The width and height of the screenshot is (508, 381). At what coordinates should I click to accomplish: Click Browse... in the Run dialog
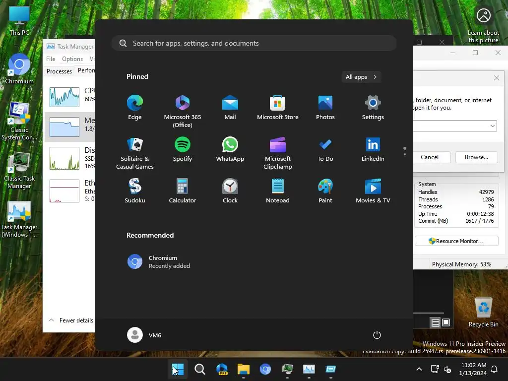476,157
